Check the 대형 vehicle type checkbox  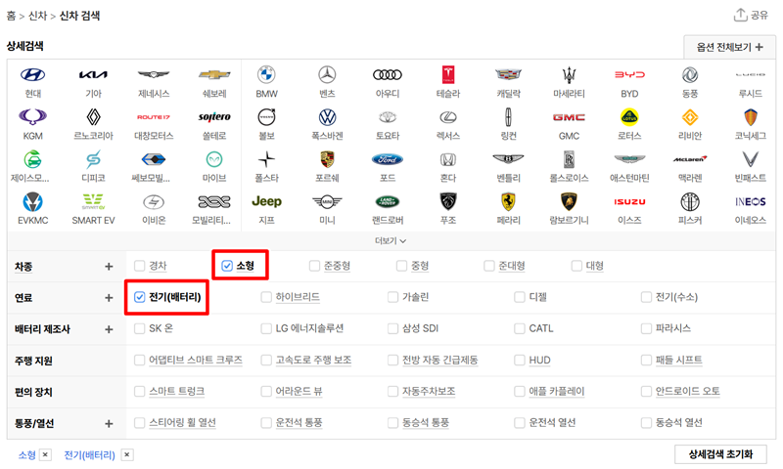pyautogui.click(x=576, y=266)
